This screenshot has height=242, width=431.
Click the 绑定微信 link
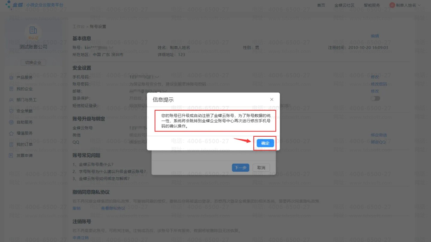(x=379, y=135)
